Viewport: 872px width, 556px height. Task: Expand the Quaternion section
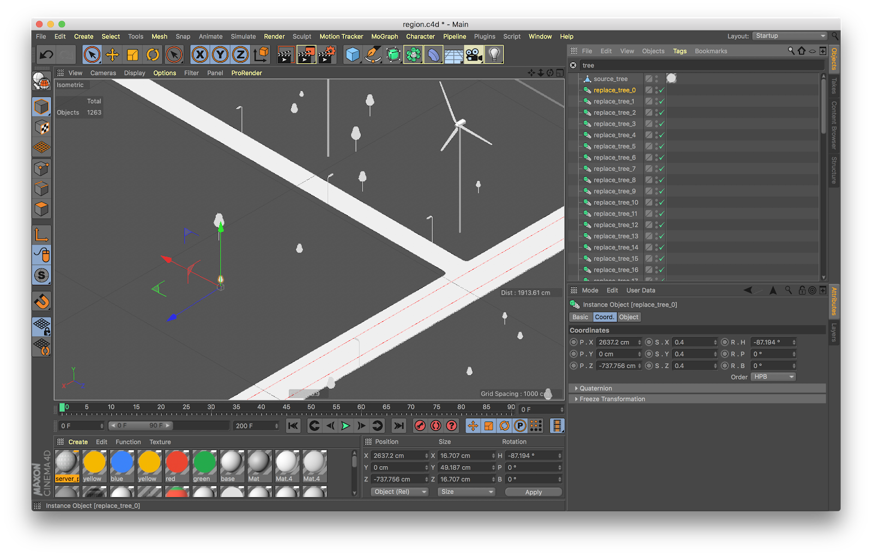[x=596, y=388]
